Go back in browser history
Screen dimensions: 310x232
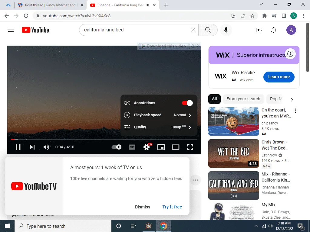[7, 16]
